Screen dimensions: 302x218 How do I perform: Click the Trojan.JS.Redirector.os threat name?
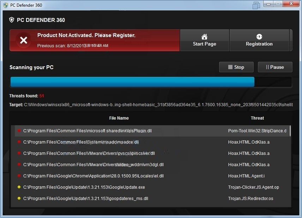coord(250,198)
